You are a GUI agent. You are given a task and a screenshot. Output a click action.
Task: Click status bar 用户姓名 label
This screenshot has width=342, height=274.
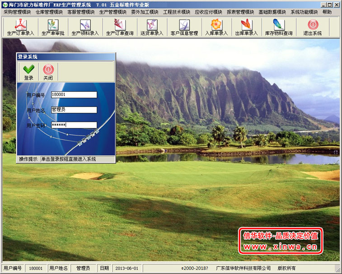tap(58, 268)
